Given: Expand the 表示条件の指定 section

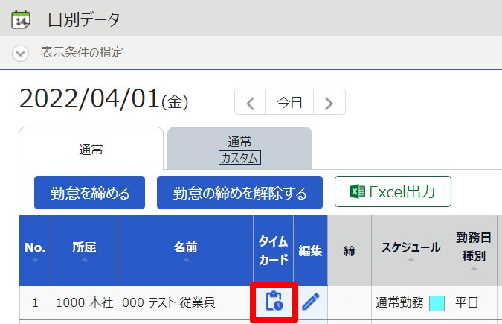Looking at the screenshot, I should [21, 53].
